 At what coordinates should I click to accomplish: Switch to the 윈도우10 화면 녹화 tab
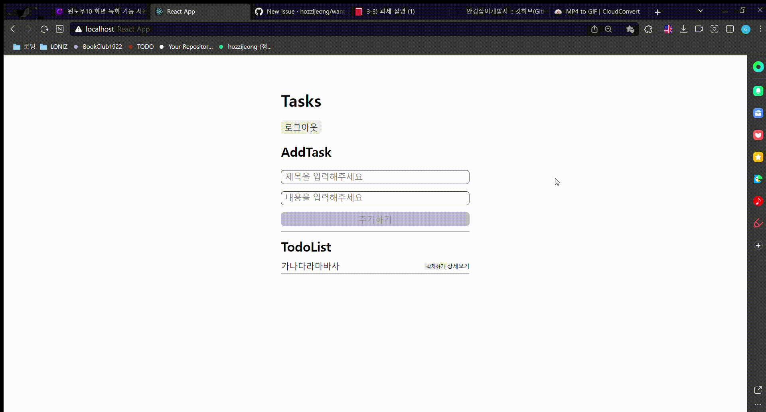pos(102,12)
